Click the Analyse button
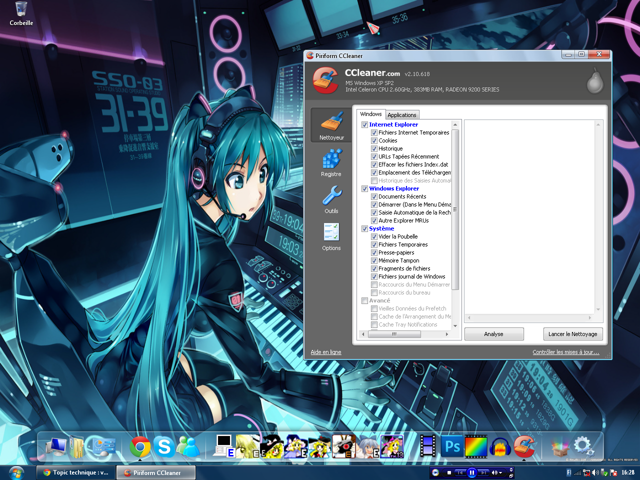The width and height of the screenshot is (640, 480). tap(494, 334)
